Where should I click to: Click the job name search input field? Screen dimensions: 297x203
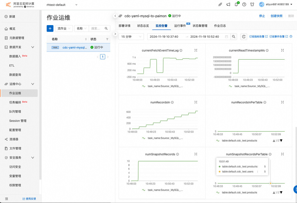coord(96,28)
